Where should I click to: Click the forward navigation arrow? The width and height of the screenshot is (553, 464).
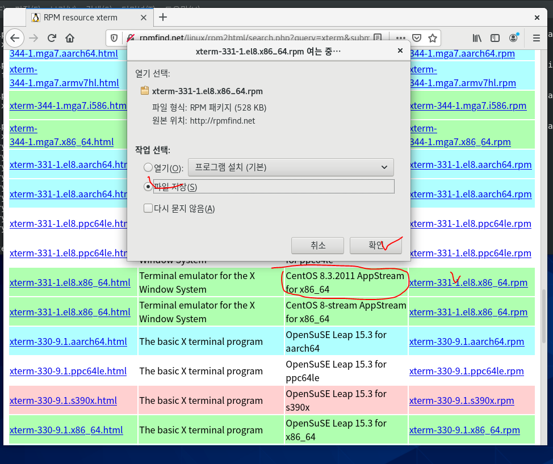33,38
